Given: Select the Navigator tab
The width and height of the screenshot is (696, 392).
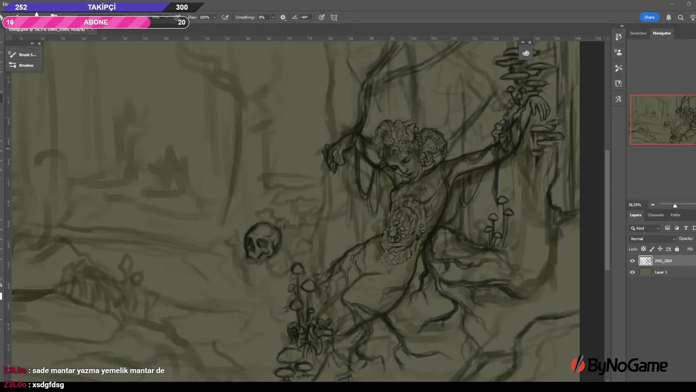Looking at the screenshot, I should (x=662, y=33).
